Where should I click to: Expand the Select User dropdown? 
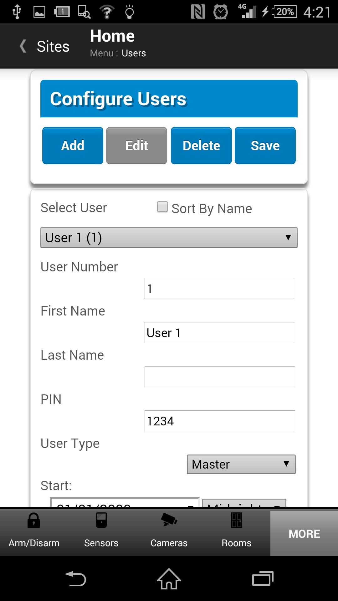pyautogui.click(x=169, y=238)
